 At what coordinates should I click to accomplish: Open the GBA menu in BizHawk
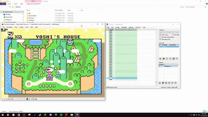pos(32,27)
